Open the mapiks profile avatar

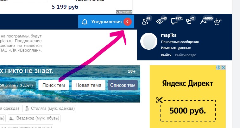point(149,41)
